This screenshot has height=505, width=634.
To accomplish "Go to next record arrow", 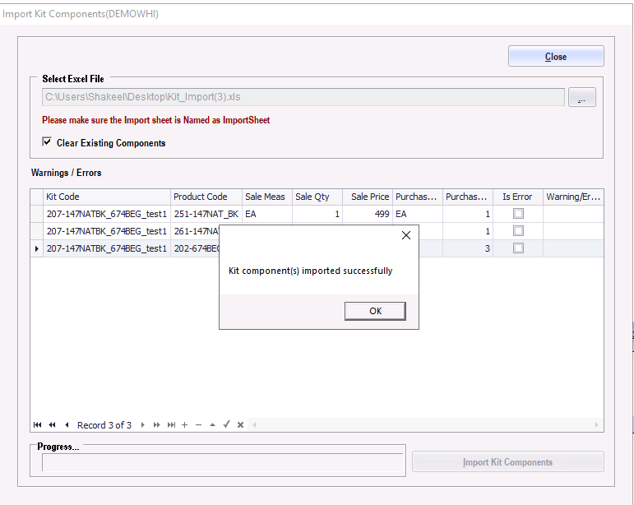I will pyautogui.click(x=142, y=425).
